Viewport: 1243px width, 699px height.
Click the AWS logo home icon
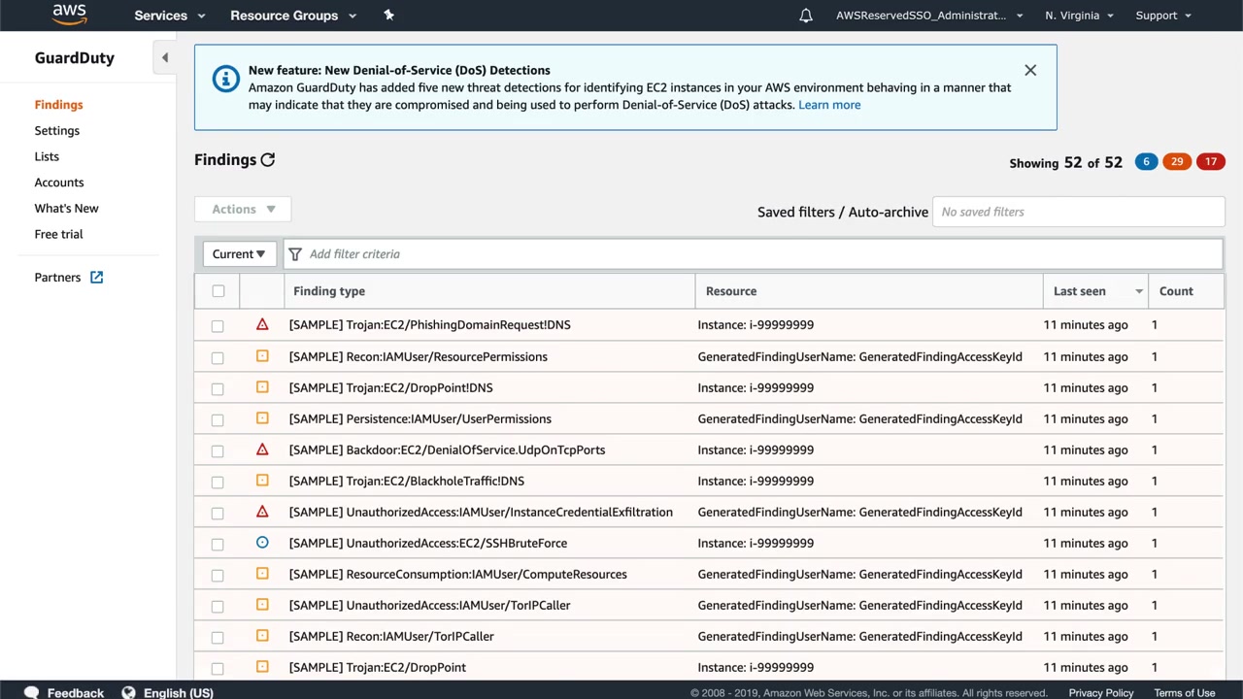pyautogui.click(x=69, y=15)
